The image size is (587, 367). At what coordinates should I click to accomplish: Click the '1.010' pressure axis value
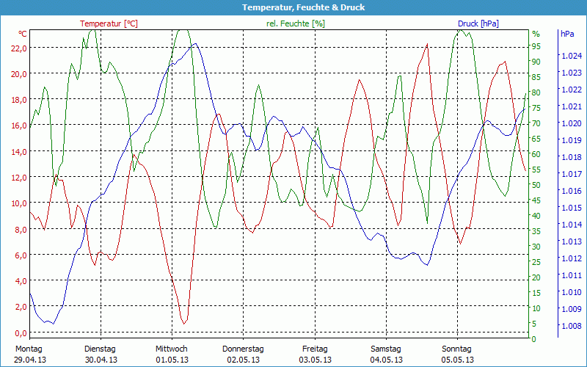tap(572, 292)
